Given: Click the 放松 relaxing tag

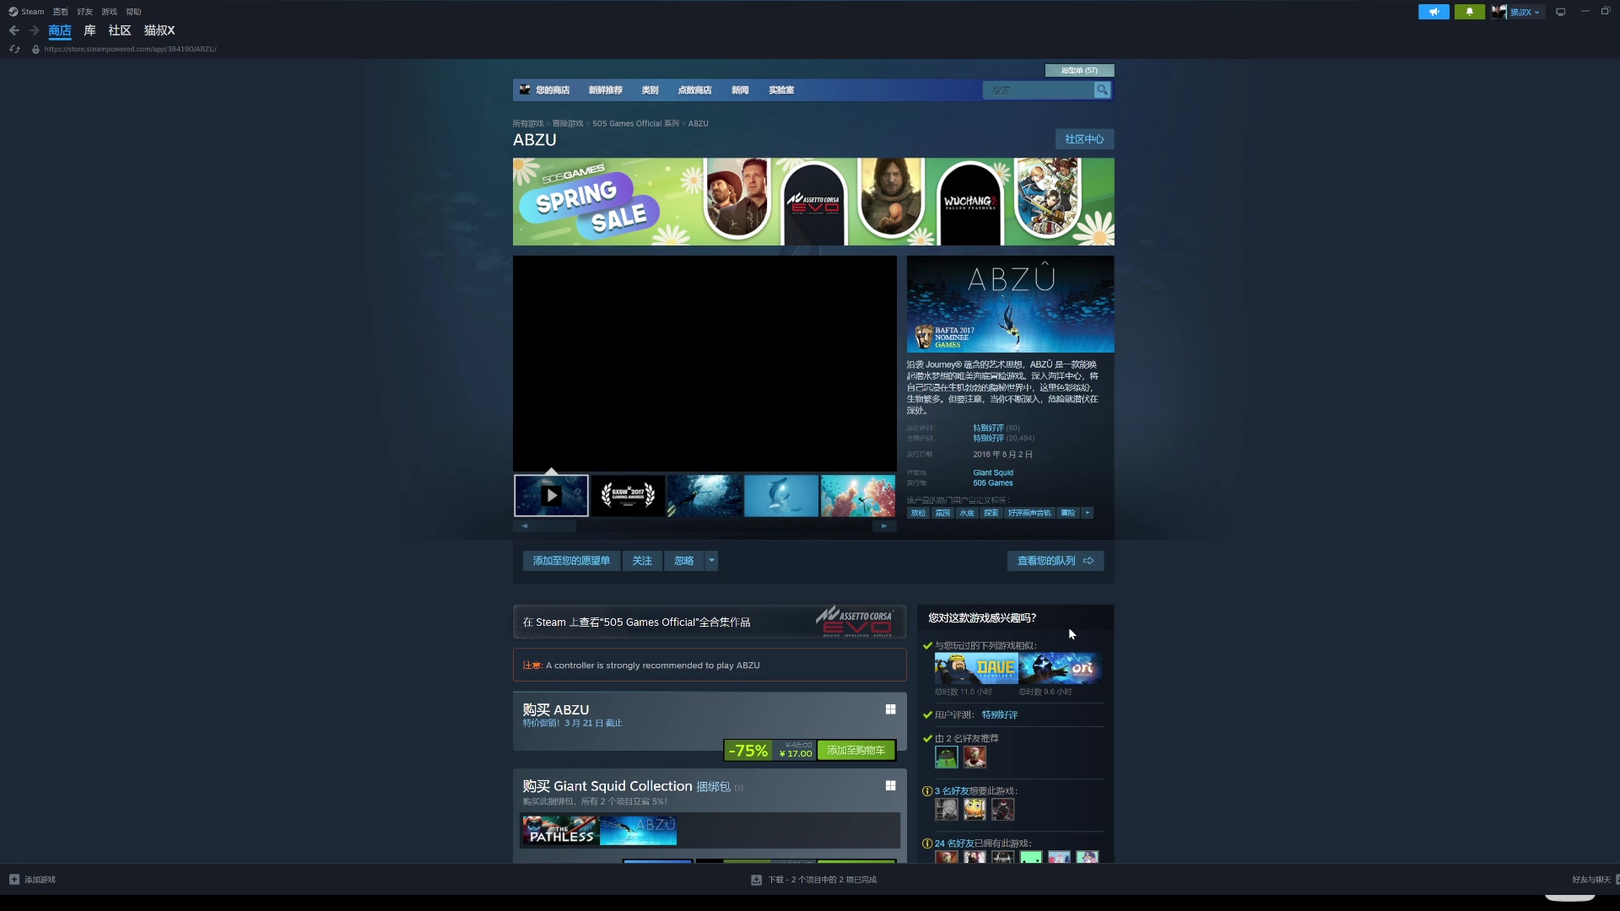Looking at the screenshot, I should pos(918,513).
